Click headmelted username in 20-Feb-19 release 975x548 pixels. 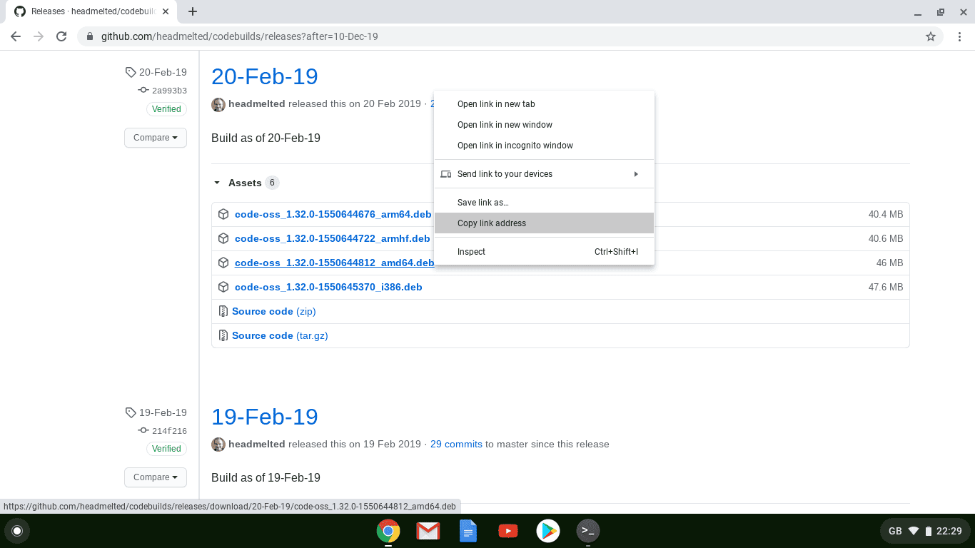click(x=256, y=104)
